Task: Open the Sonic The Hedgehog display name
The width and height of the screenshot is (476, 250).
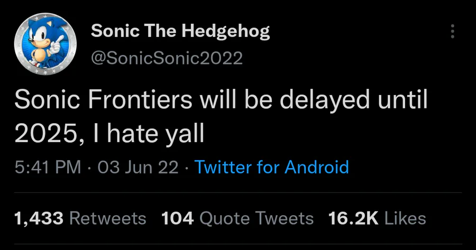Action: tap(180, 32)
